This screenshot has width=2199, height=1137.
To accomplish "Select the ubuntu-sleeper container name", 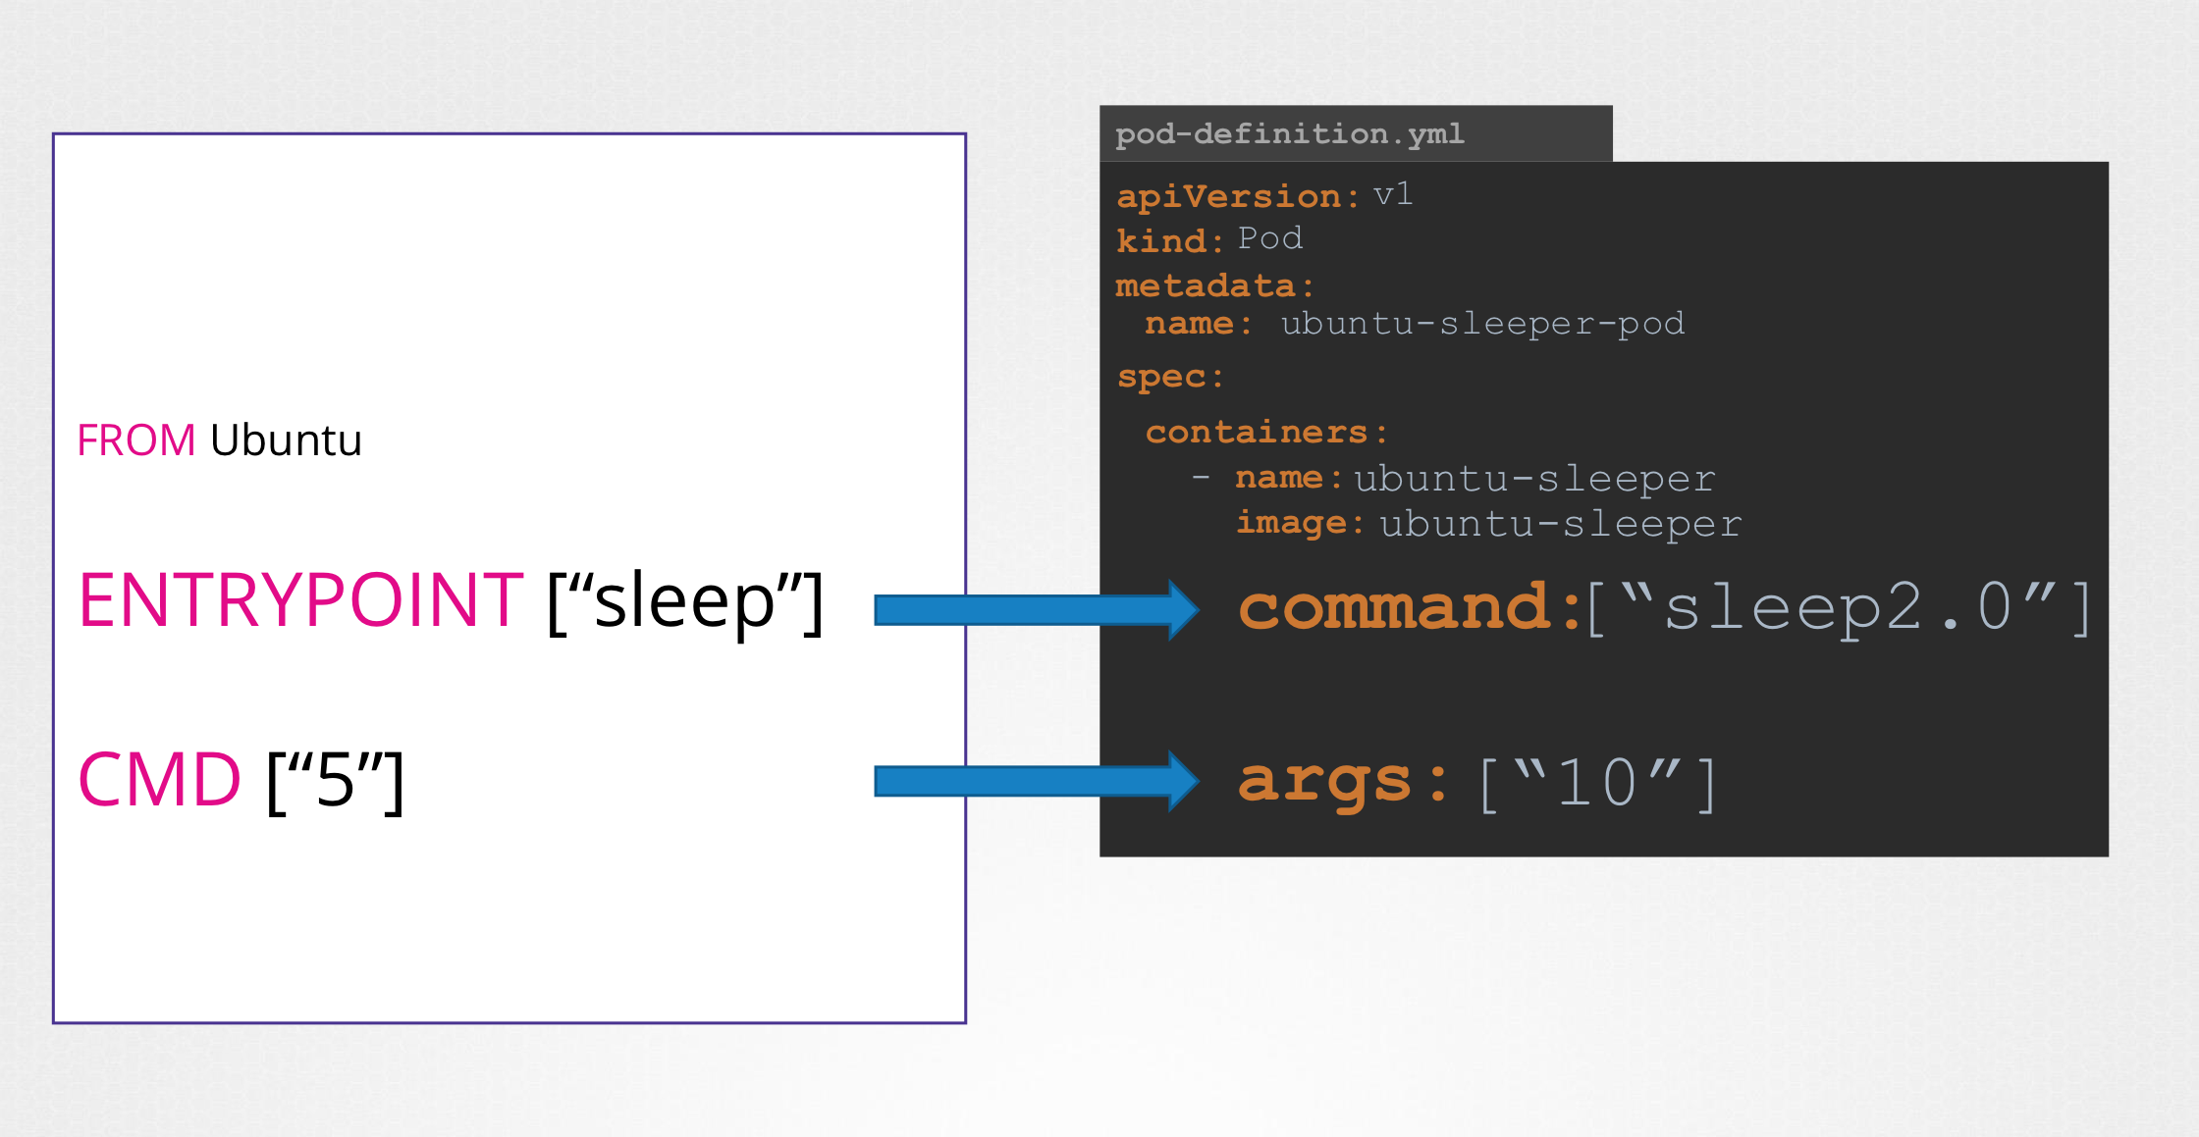I will (1533, 478).
